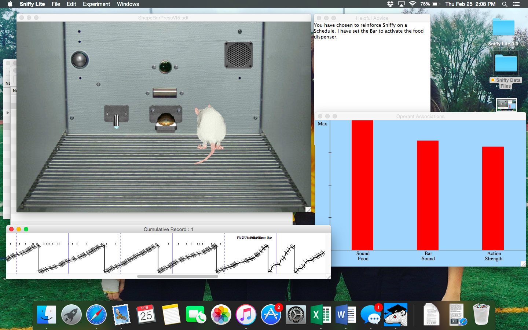Click the chamber screenshot thumbnail on the desktop
Viewport: 528px width, 330px height.
coord(506,105)
